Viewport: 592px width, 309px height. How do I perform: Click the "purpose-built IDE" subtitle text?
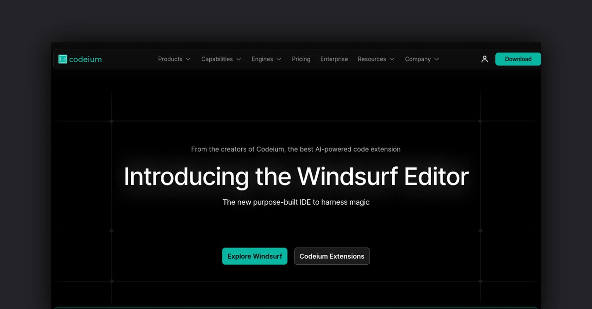coord(296,202)
